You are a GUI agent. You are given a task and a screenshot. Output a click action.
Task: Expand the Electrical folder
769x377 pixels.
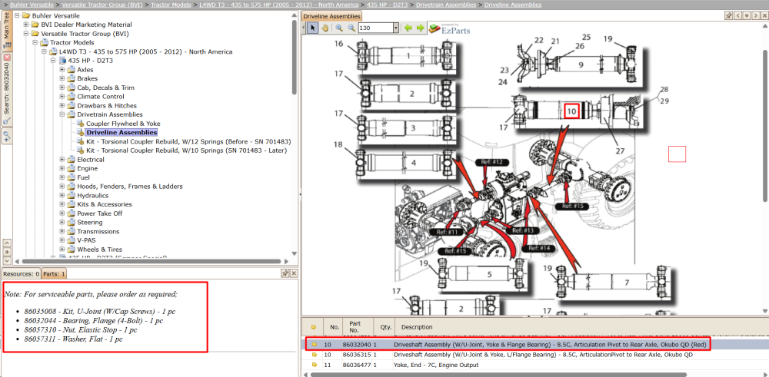[x=62, y=160]
